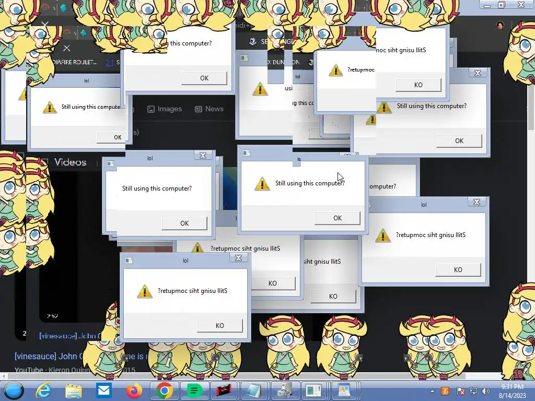Open the Notepad icon in the taskbar
This screenshot has height=401, width=535.
pyautogui.click(x=254, y=391)
